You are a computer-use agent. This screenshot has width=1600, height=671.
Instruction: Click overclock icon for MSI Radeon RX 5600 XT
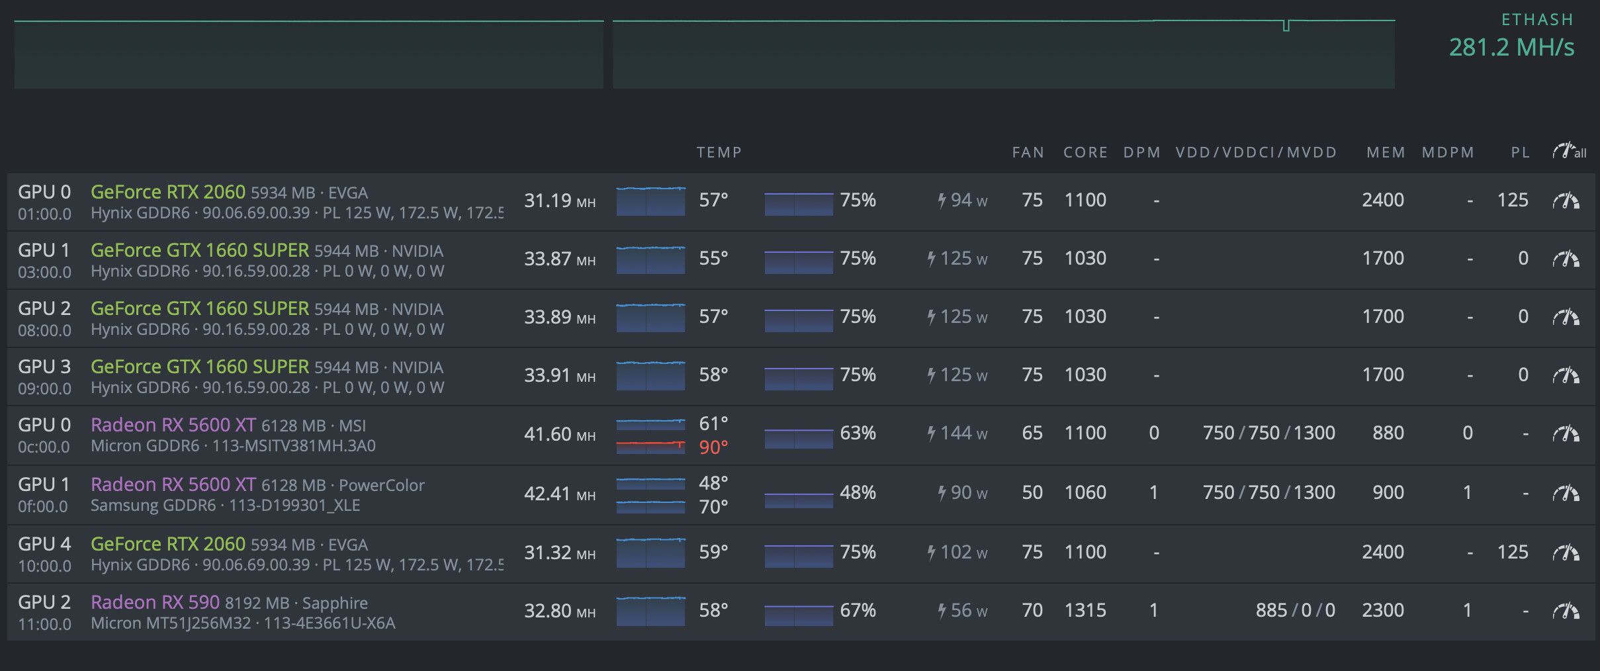1566,433
